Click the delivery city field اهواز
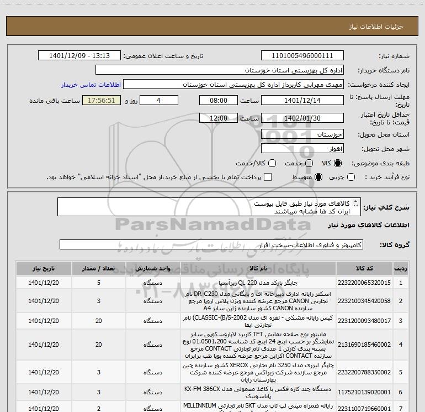The width and height of the screenshot is (425, 412). click(x=302, y=149)
